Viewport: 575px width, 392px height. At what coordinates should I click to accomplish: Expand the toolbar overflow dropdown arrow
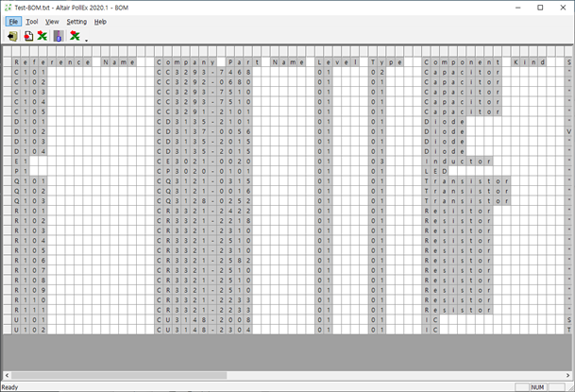pyautogui.click(x=86, y=41)
